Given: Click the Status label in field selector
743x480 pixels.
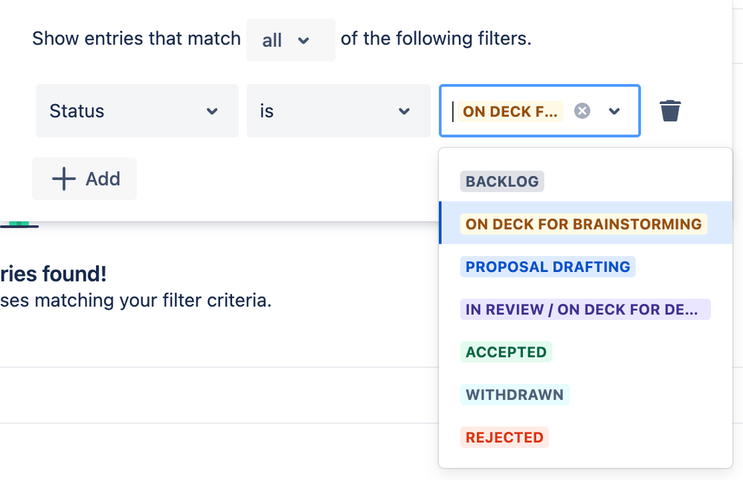Looking at the screenshot, I should [x=77, y=111].
